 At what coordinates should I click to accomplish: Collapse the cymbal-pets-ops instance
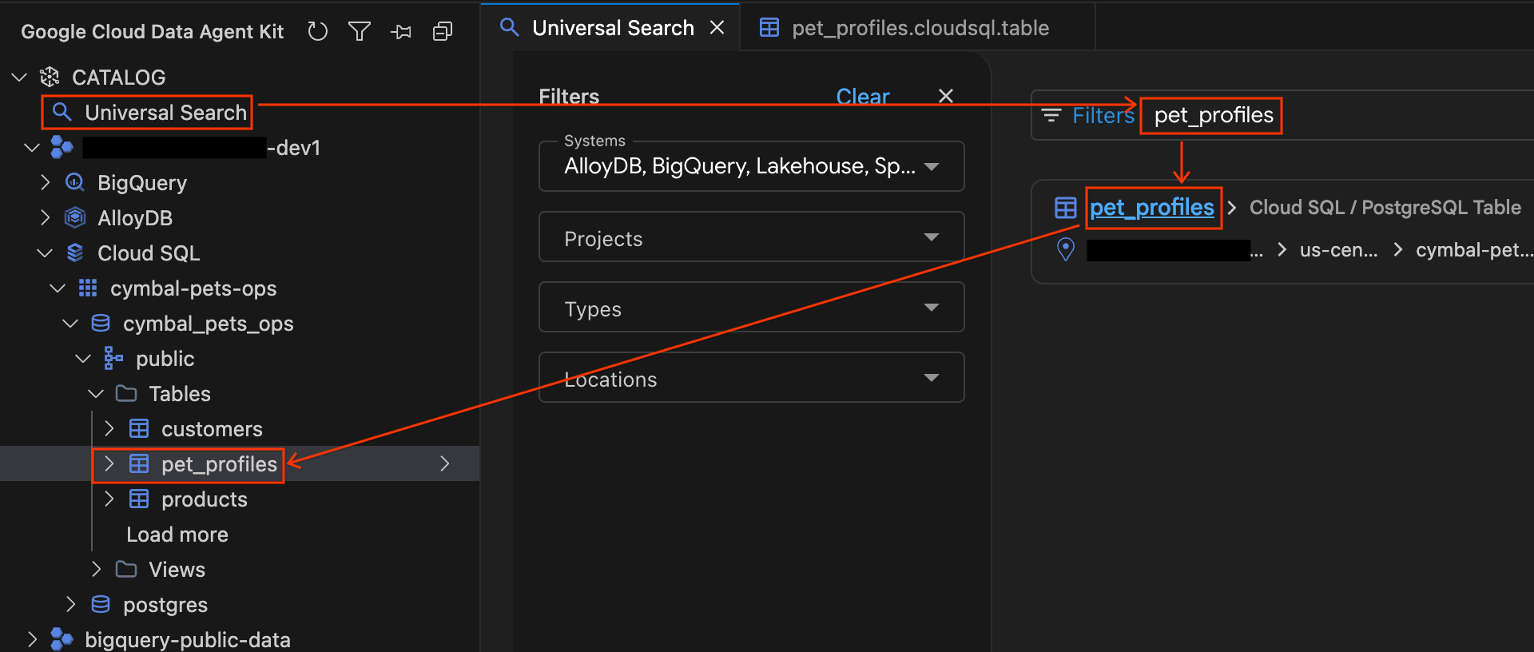coord(58,288)
